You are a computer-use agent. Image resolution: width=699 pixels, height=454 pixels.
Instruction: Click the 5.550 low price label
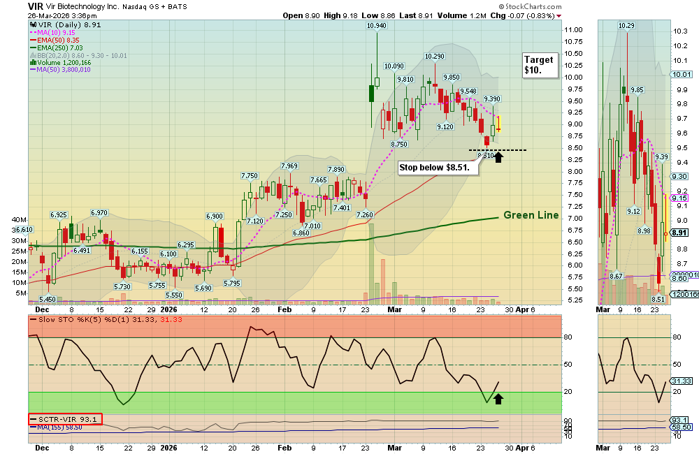pyautogui.click(x=174, y=295)
